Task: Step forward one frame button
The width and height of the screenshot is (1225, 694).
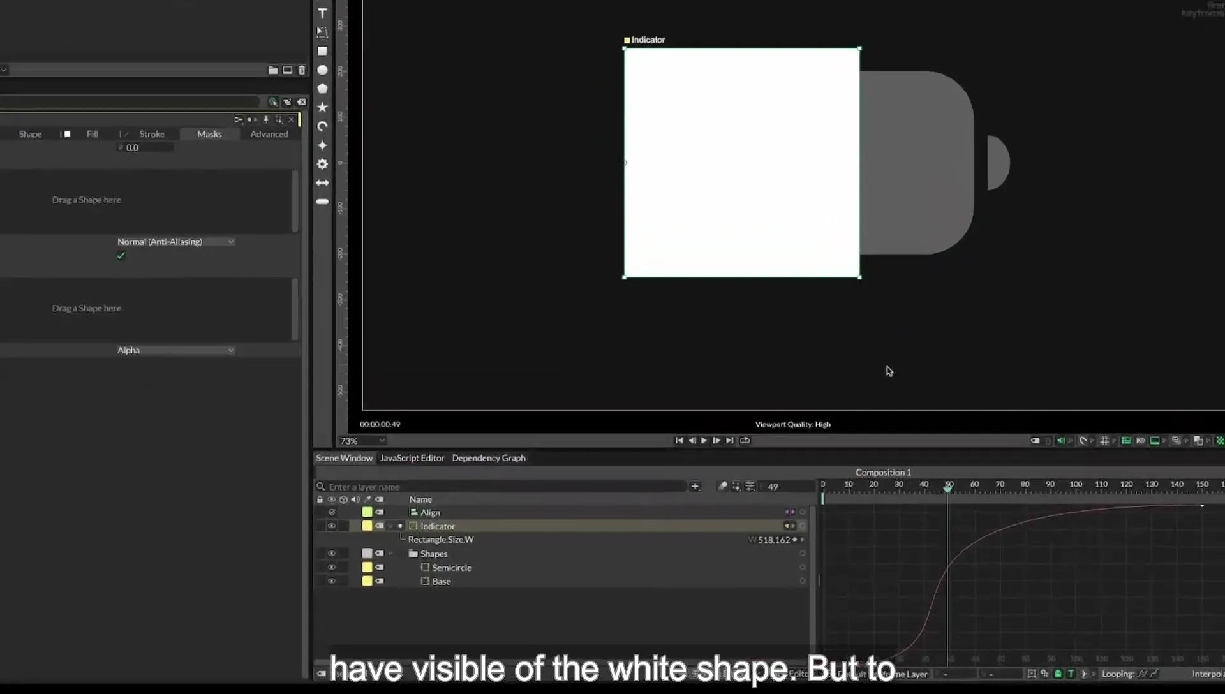Action: (x=716, y=441)
